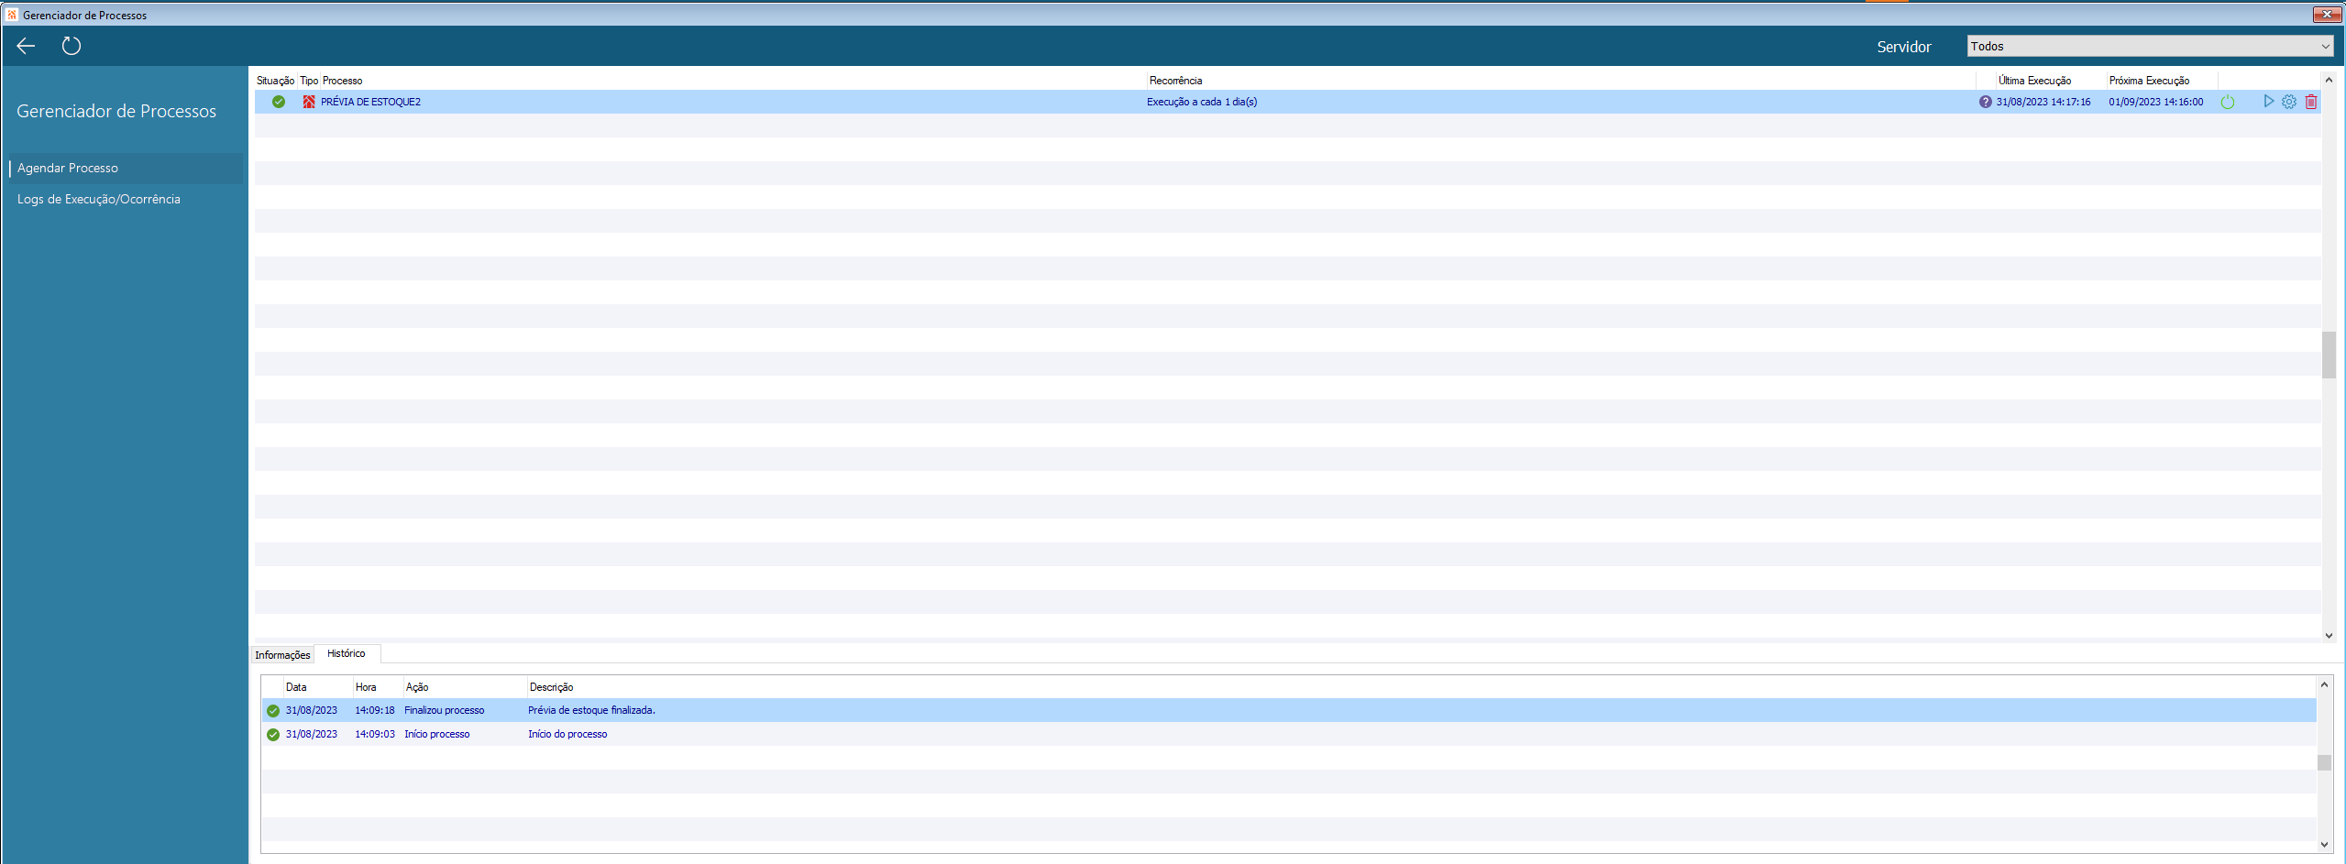Sort by the Tipo column header

[309, 81]
